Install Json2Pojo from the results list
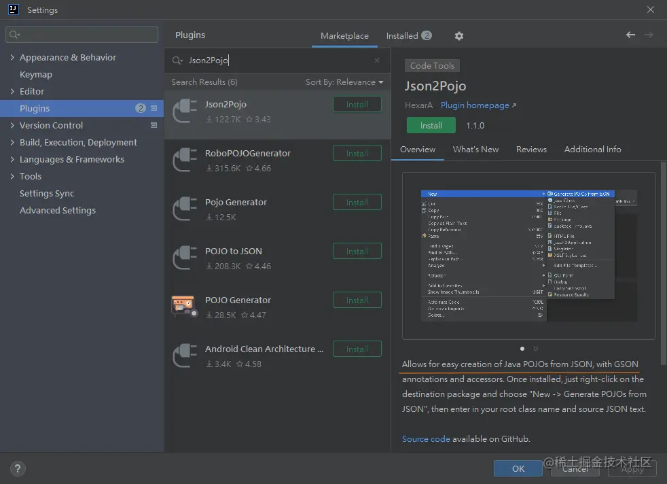Image resolution: width=667 pixels, height=484 pixels. click(x=357, y=104)
